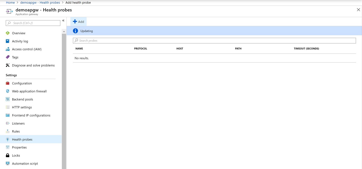Click the Locks padlock icon
This screenshot has height=169, width=362.
[x=8, y=155]
